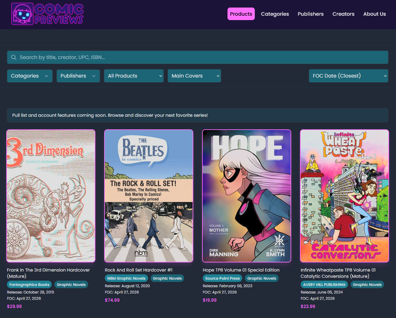This screenshot has width=396, height=318.
Task: Click the Comic Previews mascot logo icon
Action: (x=22, y=14)
